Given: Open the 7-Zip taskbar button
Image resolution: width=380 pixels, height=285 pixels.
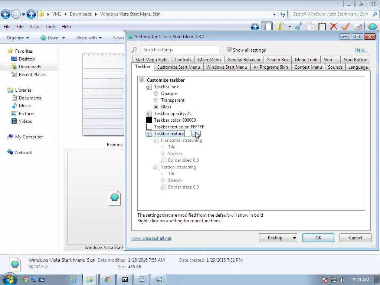Looking at the screenshot, I should tap(125, 280).
